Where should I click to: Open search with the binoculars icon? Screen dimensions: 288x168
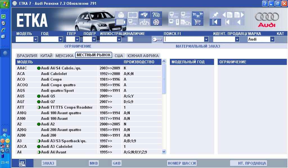point(145,15)
